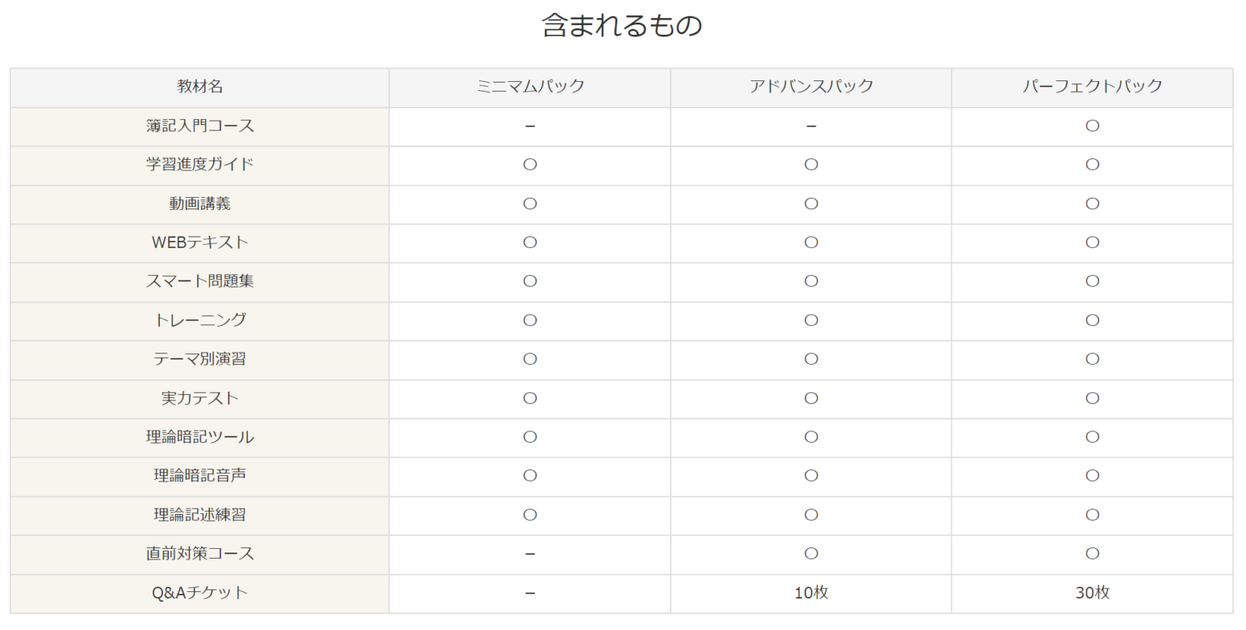Screen dimensions: 1246x630
Task: Click the 30枚 Q&Aチケット cell
Action: [x=1092, y=593]
